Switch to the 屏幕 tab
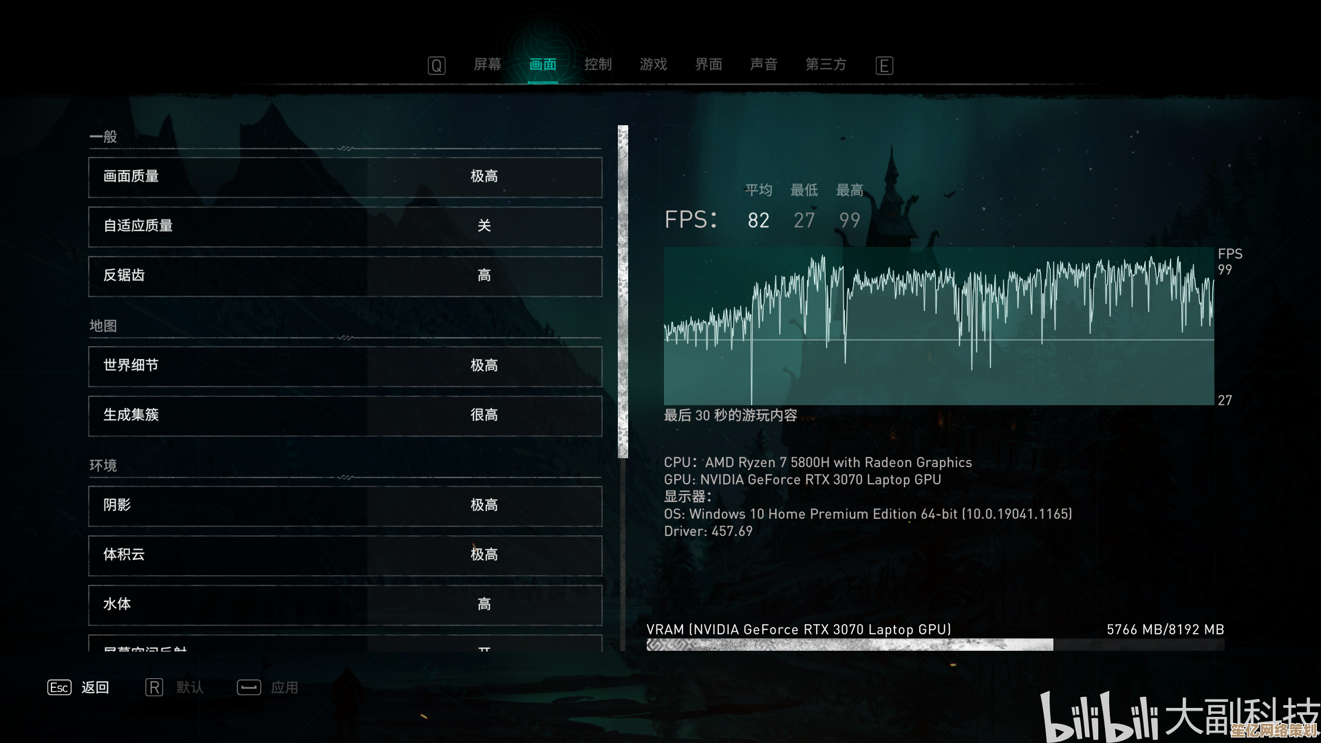This screenshot has height=743, width=1321. [487, 65]
